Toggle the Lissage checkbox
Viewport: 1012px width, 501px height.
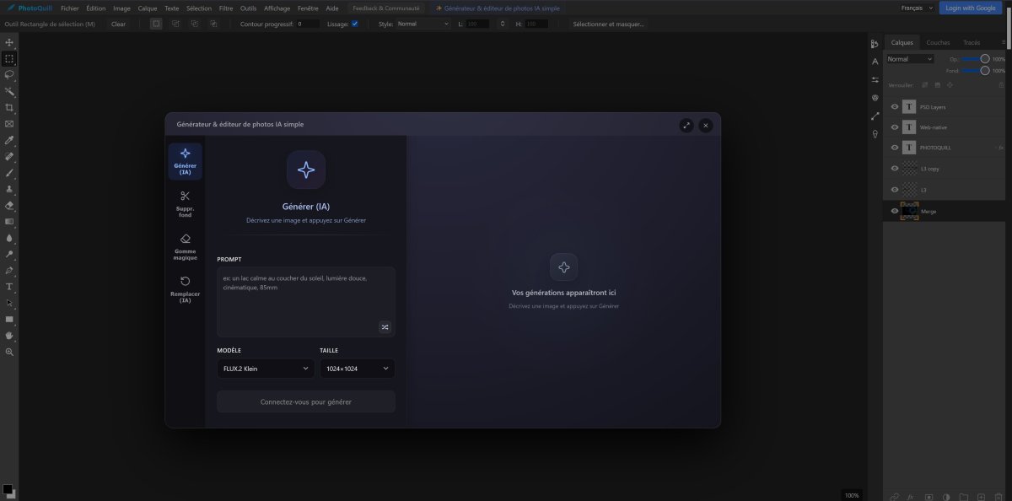click(x=354, y=24)
